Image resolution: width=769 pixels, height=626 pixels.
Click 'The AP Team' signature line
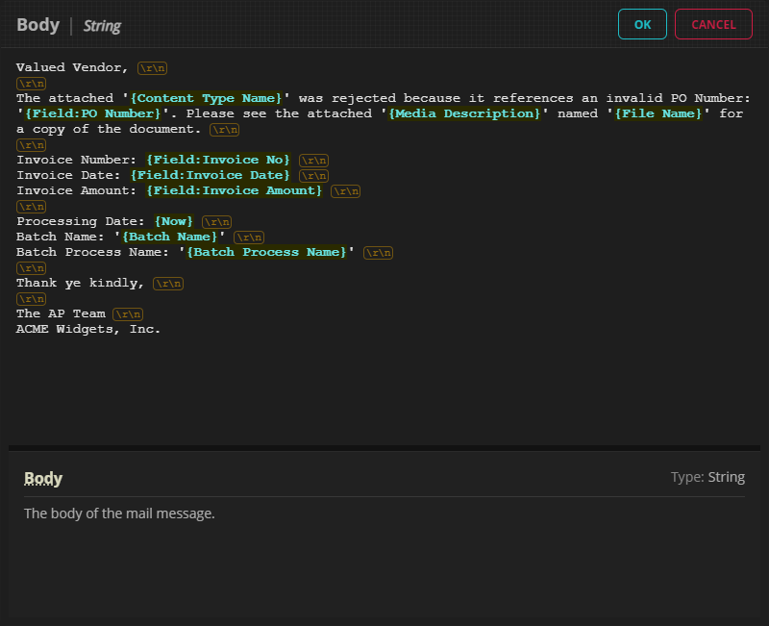(x=61, y=313)
